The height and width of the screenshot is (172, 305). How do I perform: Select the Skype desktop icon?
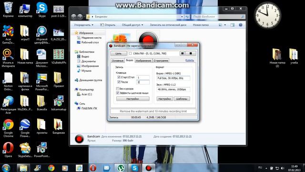tap(42, 10)
